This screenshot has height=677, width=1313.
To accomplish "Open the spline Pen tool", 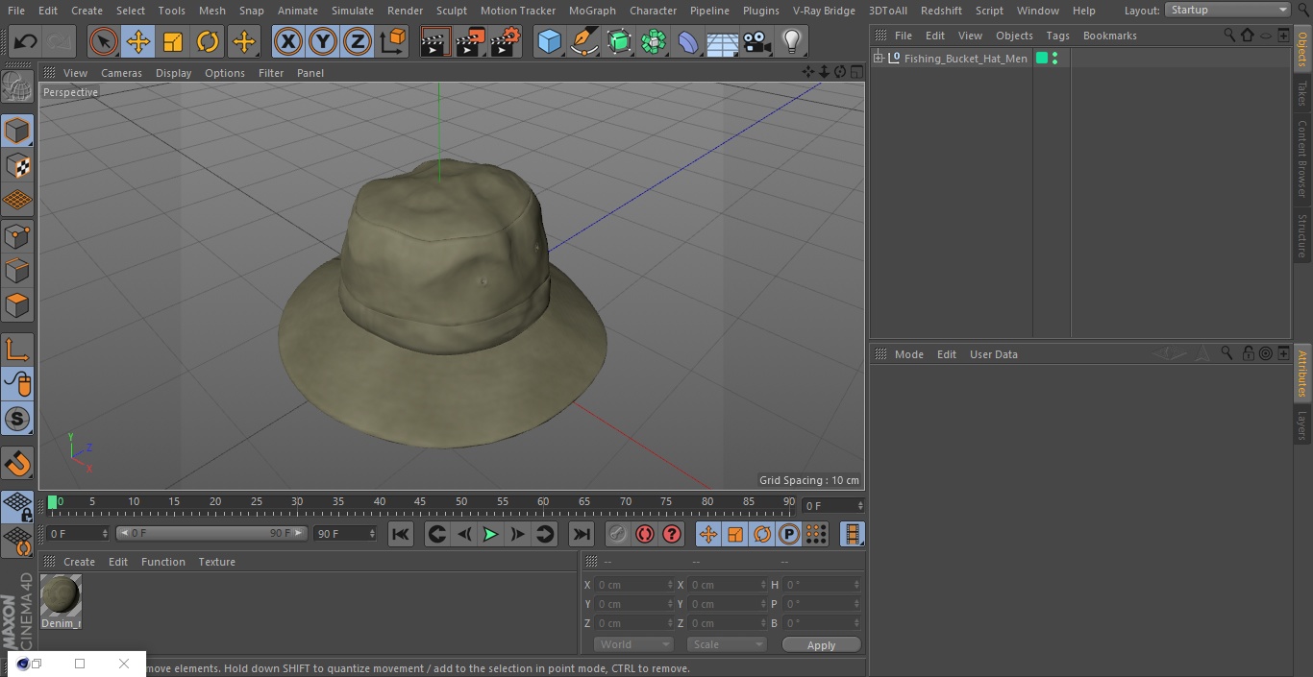I will pyautogui.click(x=584, y=41).
